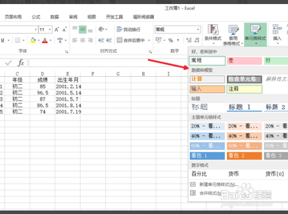Open the Conditional Formatting (条件格式) menu

(x=213, y=35)
